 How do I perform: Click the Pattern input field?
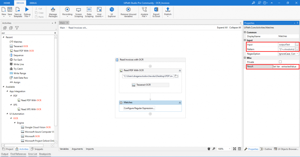pos(287,49)
